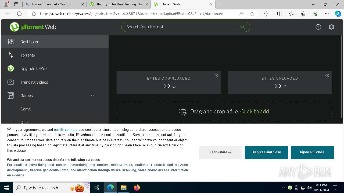Open Edge Settings and more menu

(327, 14)
